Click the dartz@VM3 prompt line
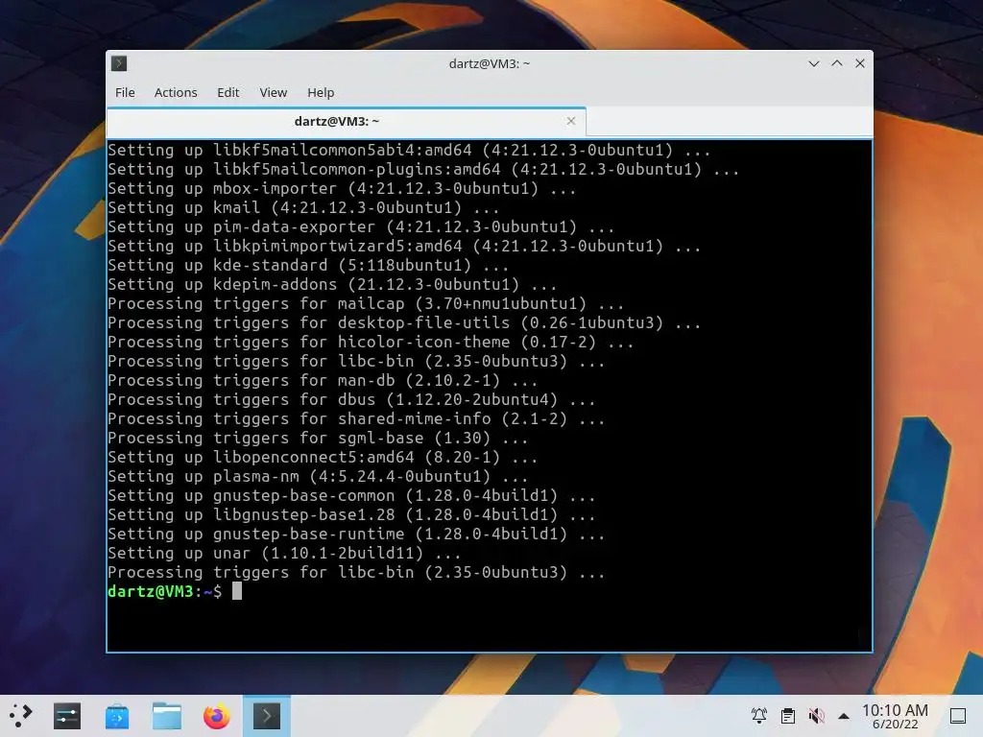The image size is (983, 737). (x=175, y=591)
